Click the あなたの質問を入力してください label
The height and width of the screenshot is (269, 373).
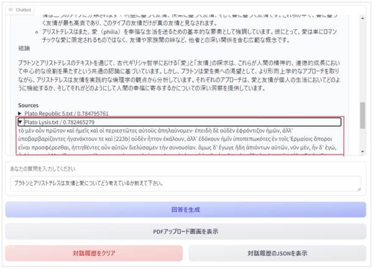[x=43, y=169]
